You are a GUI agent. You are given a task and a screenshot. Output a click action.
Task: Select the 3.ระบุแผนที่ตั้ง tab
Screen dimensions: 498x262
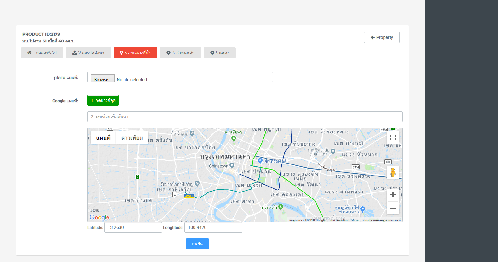pyautogui.click(x=135, y=53)
